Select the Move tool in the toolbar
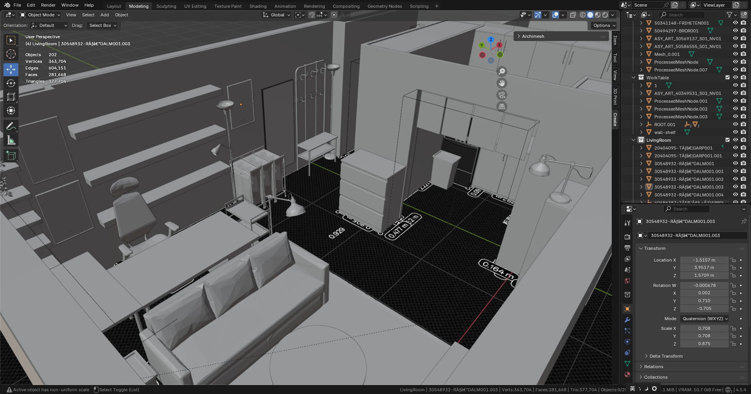The height and width of the screenshot is (394, 751). (11, 70)
